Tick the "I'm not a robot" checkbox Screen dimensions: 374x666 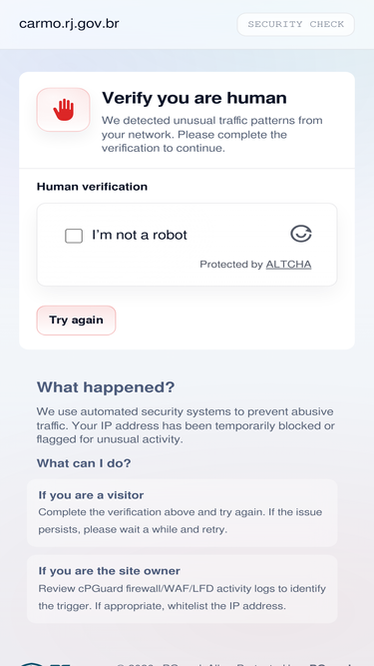[74, 236]
